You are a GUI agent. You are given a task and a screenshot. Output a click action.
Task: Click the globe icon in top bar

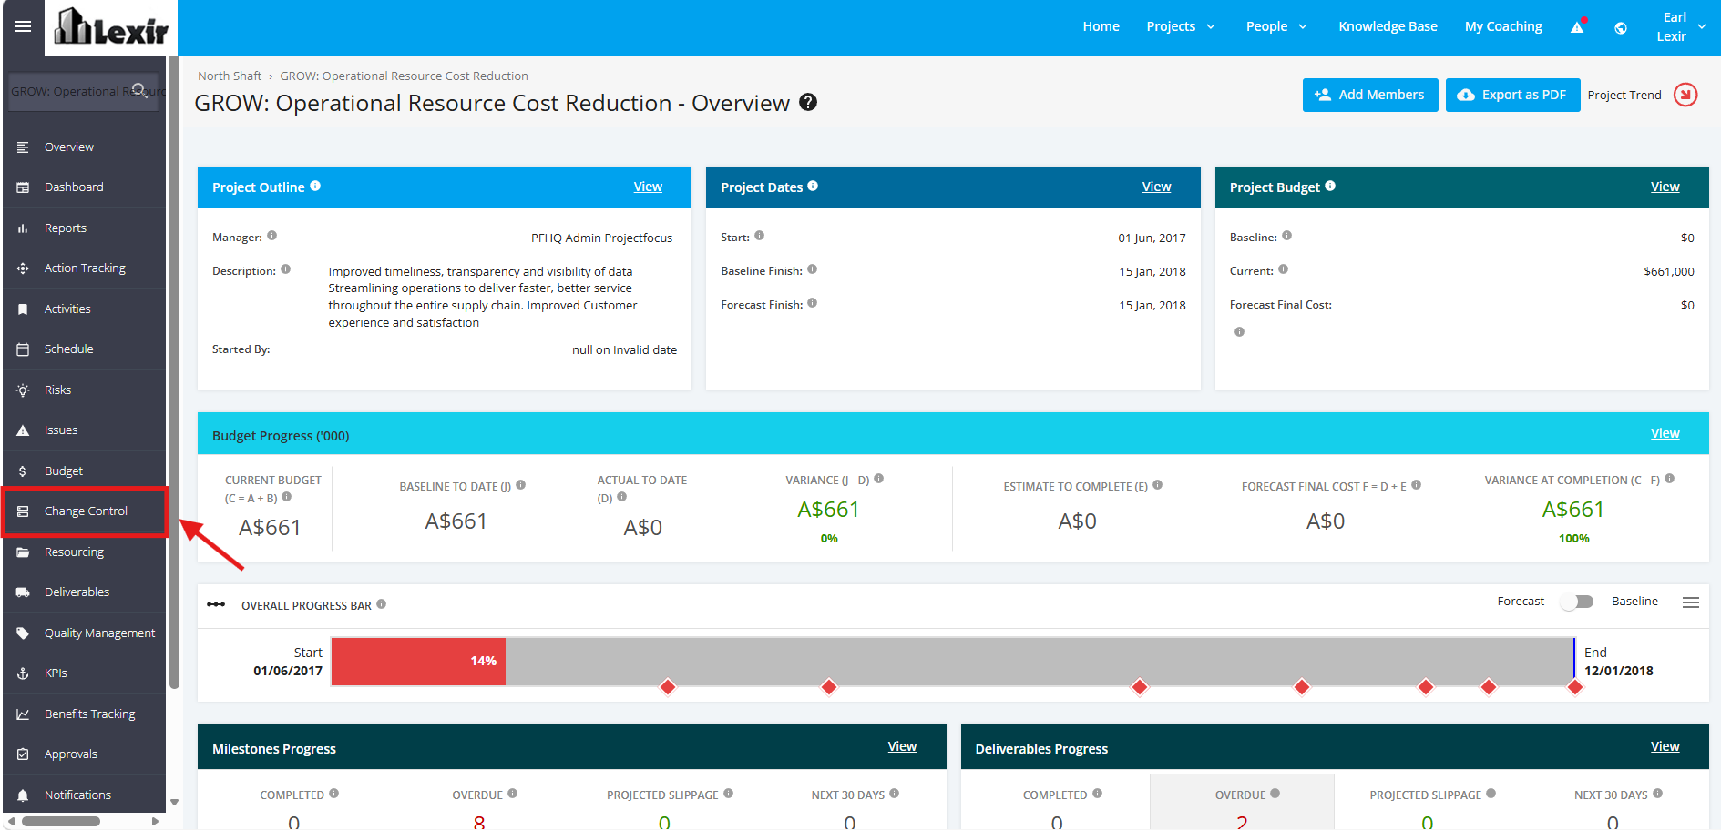point(1621,28)
